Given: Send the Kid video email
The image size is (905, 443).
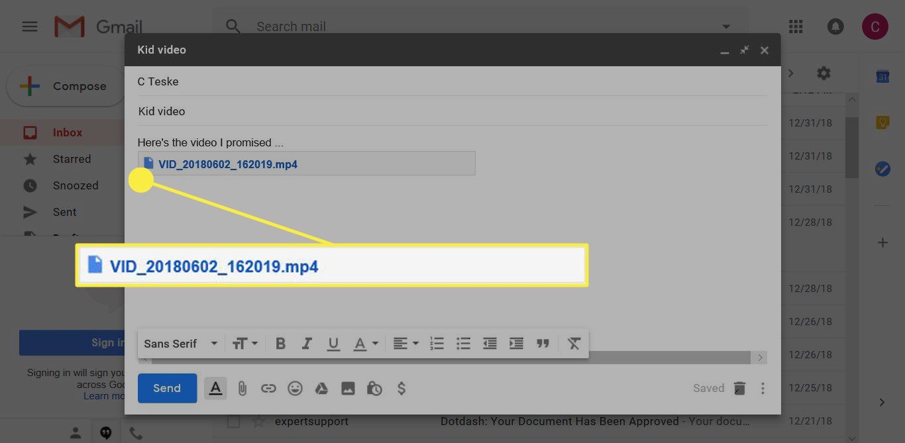Looking at the screenshot, I should (167, 389).
